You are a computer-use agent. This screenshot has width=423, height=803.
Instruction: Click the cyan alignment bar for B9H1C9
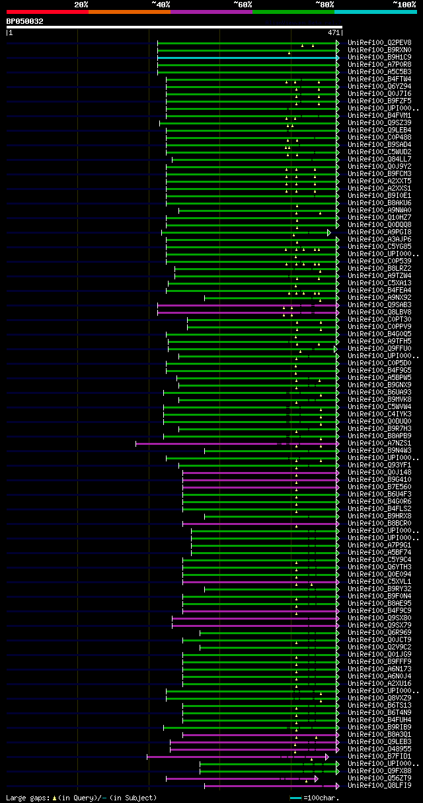(249, 58)
